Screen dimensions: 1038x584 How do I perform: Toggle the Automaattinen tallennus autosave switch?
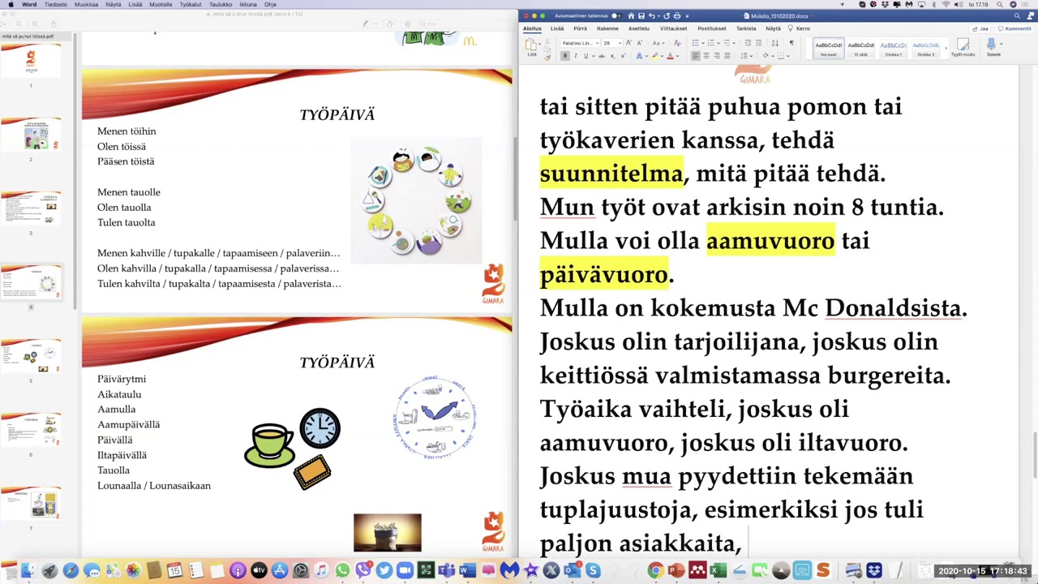click(616, 15)
